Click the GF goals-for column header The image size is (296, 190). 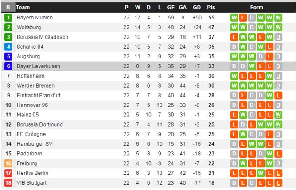pyautogui.click(x=171, y=8)
